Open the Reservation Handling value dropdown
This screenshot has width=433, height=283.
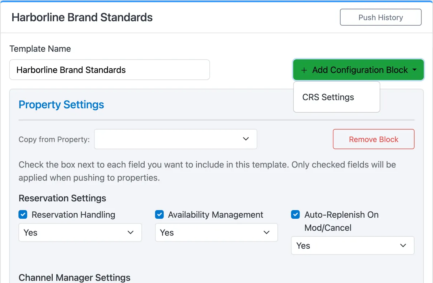pos(80,232)
